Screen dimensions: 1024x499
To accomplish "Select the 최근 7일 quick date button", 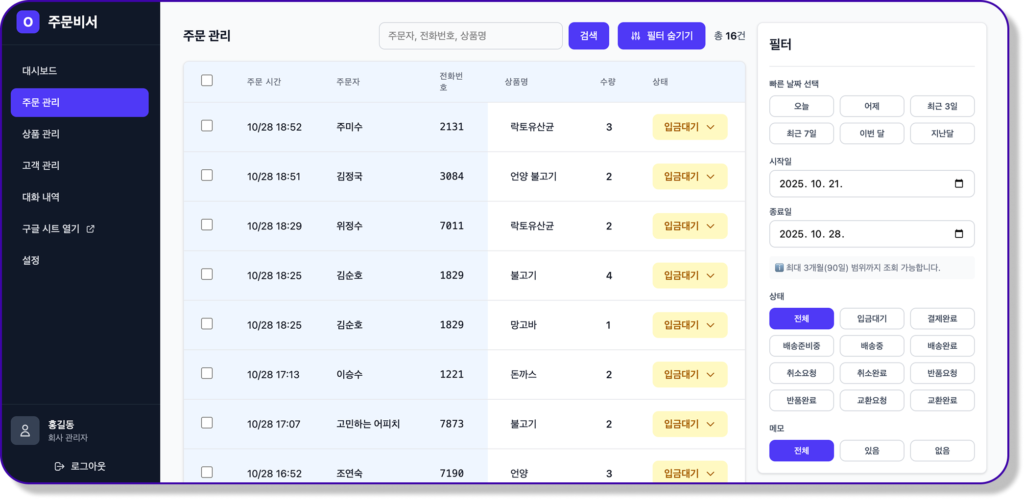I will point(801,134).
